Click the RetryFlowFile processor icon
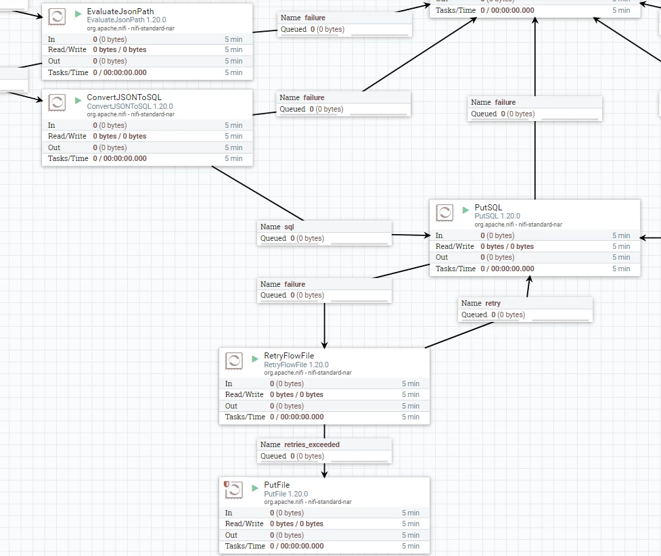661x556 pixels. coord(234,361)
